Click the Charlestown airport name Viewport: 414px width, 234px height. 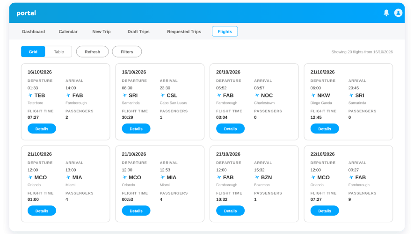(264, 103)
